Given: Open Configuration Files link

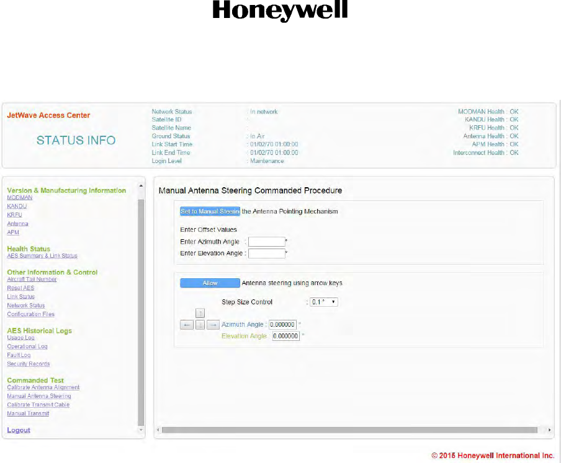Looking at the screenshot, I should pyautogui.click(x=31, y=314).
